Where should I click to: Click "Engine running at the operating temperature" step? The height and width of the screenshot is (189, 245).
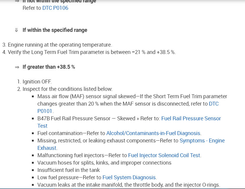(60, 45)
